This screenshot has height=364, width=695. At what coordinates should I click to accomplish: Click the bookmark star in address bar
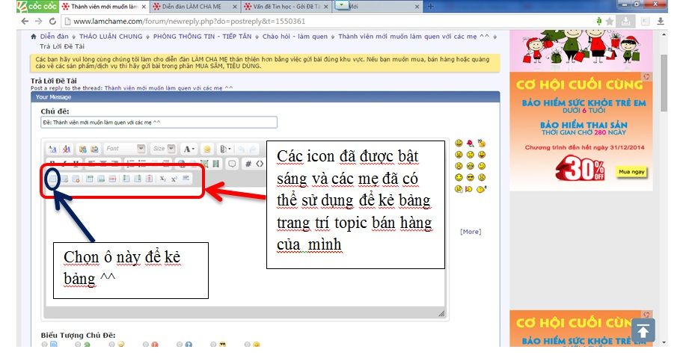coord(610,22)
